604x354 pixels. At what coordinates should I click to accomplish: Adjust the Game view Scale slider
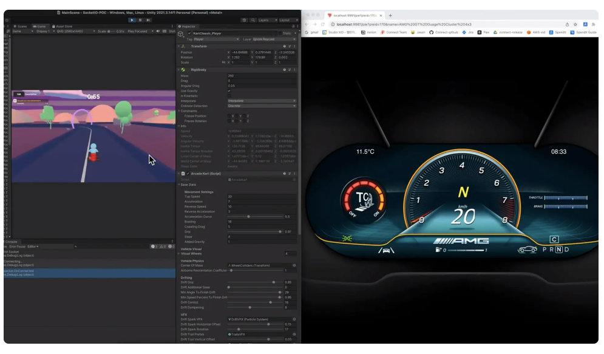pyautogui.click(x=111, y=31)
